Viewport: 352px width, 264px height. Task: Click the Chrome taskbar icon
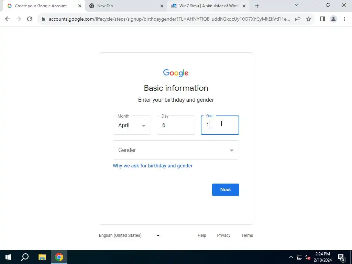pyautogui.click(x=59, y=257)
